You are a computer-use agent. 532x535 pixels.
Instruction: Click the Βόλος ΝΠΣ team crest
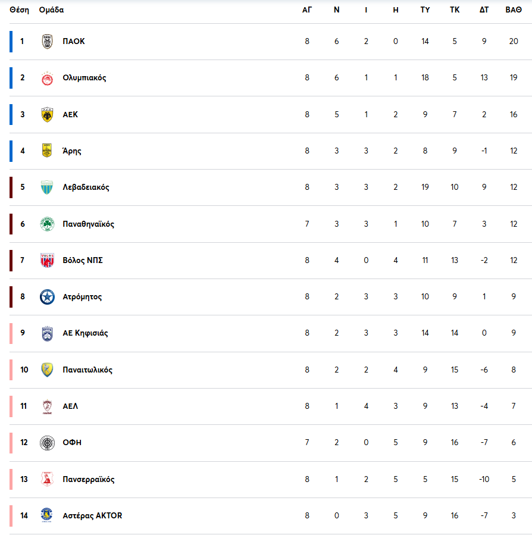[47, 261]
